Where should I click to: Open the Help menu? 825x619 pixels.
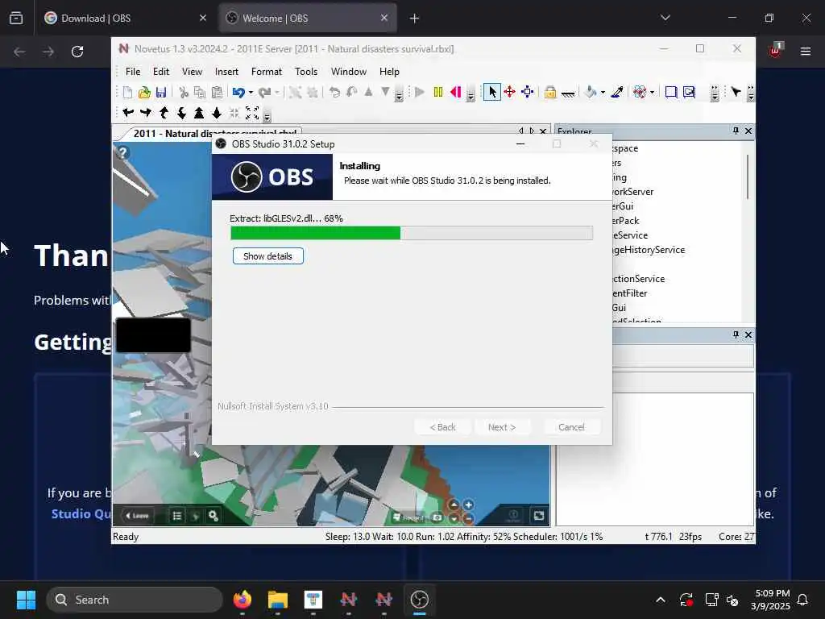pos(389,72)
